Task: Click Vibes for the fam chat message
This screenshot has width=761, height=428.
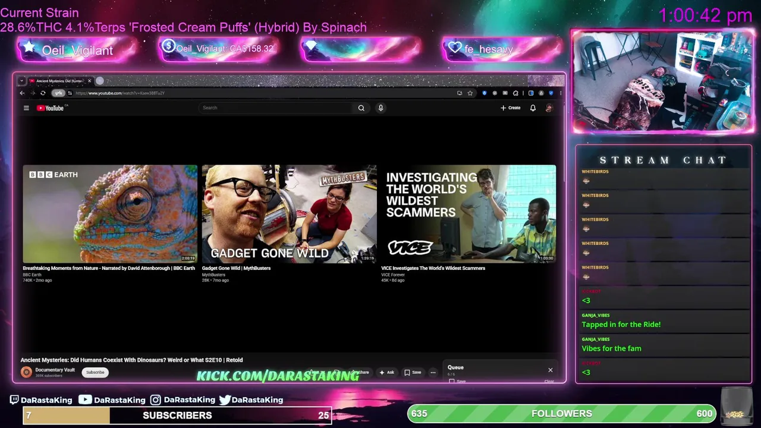Action: pos(611,348)
